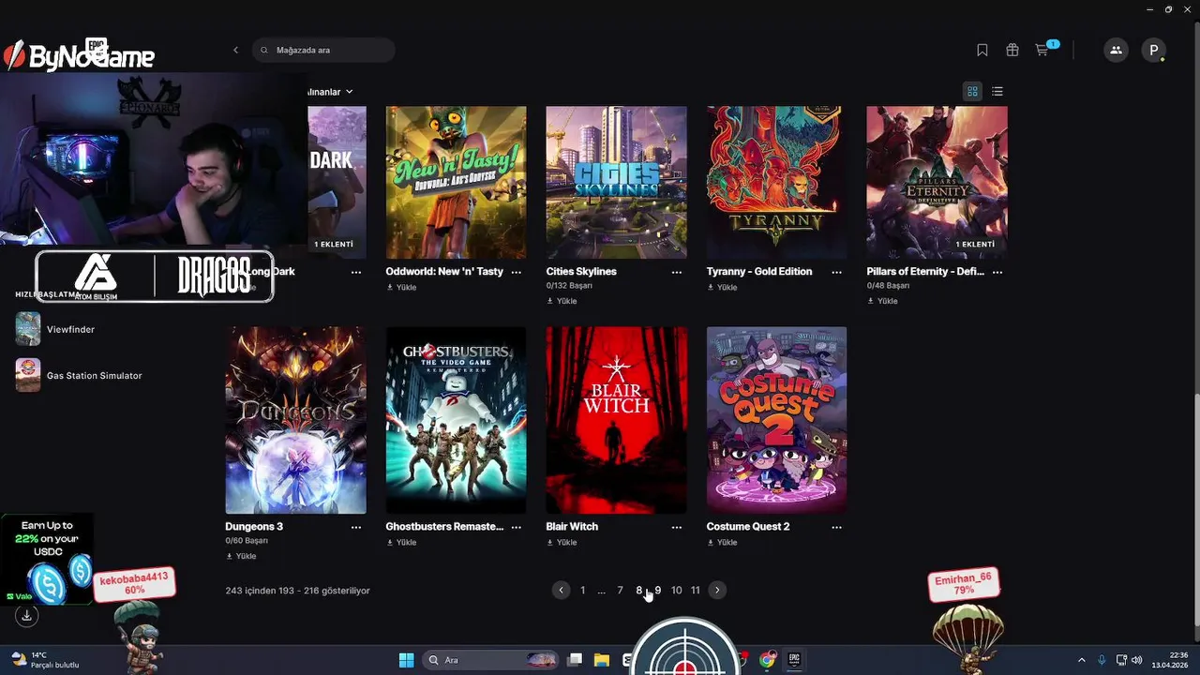Open the downloads icon in sidebar
The image size is (1200, 675).
pos(26,616)
